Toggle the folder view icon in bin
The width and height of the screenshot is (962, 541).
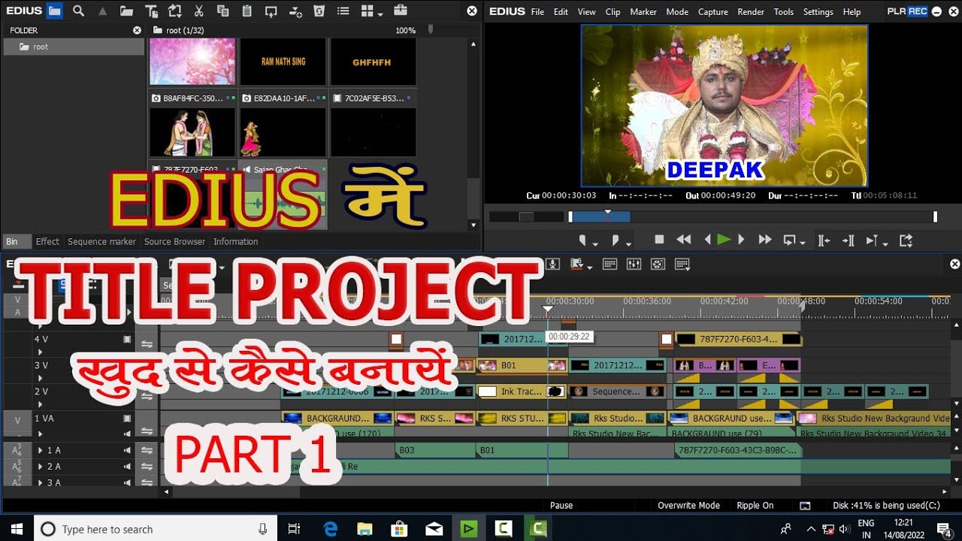tap(54, 11)
